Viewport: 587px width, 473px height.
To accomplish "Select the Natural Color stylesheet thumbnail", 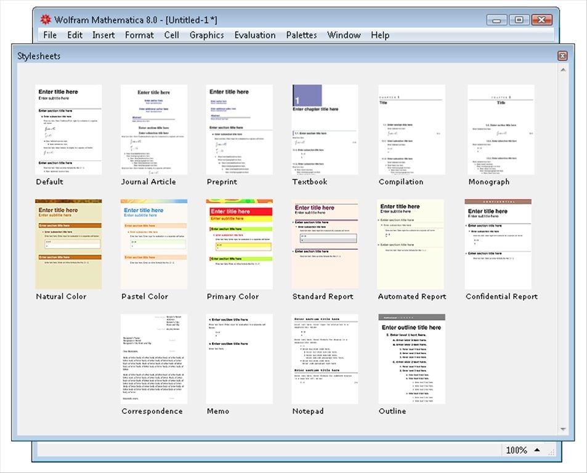I will (x=68, y=244).
